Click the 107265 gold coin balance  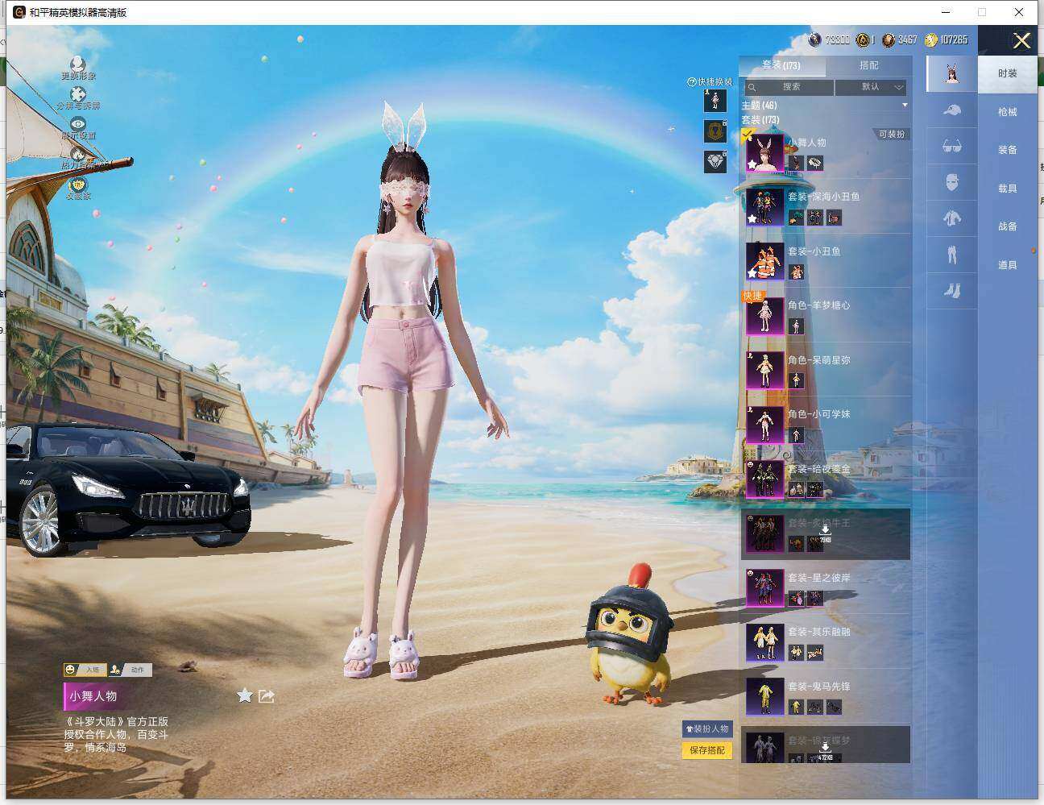947,39
